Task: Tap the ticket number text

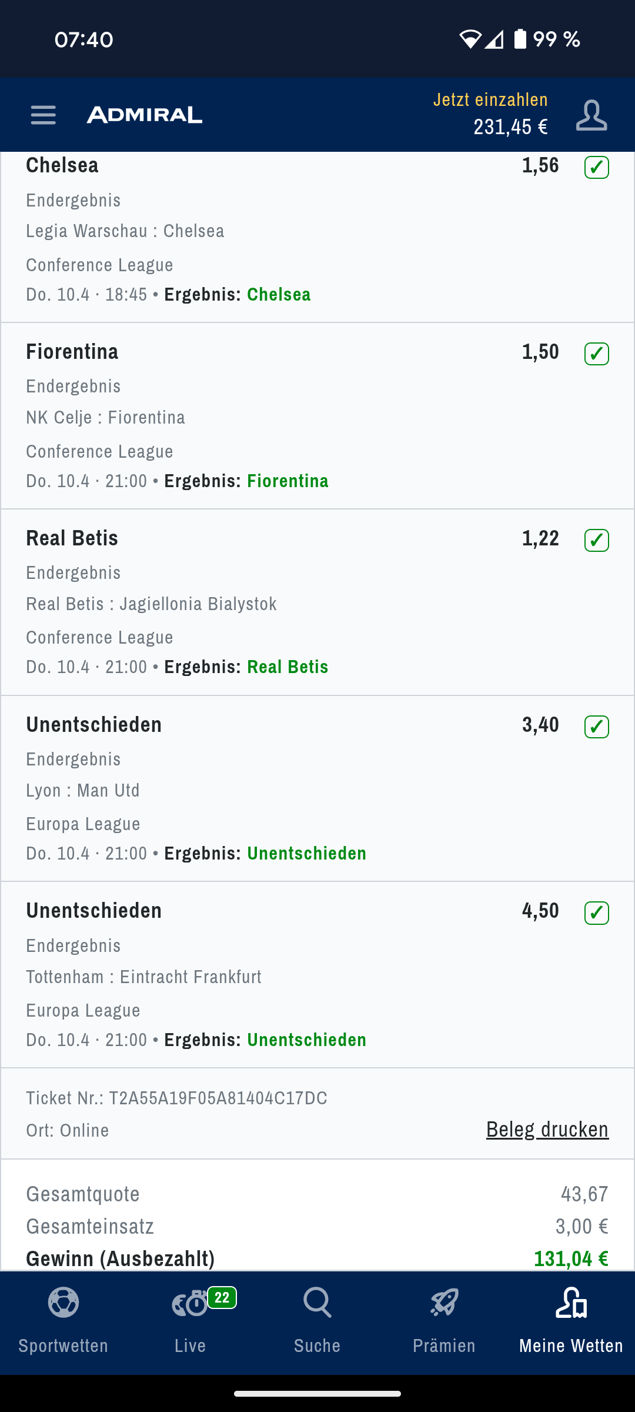Action: [177, 1098]
